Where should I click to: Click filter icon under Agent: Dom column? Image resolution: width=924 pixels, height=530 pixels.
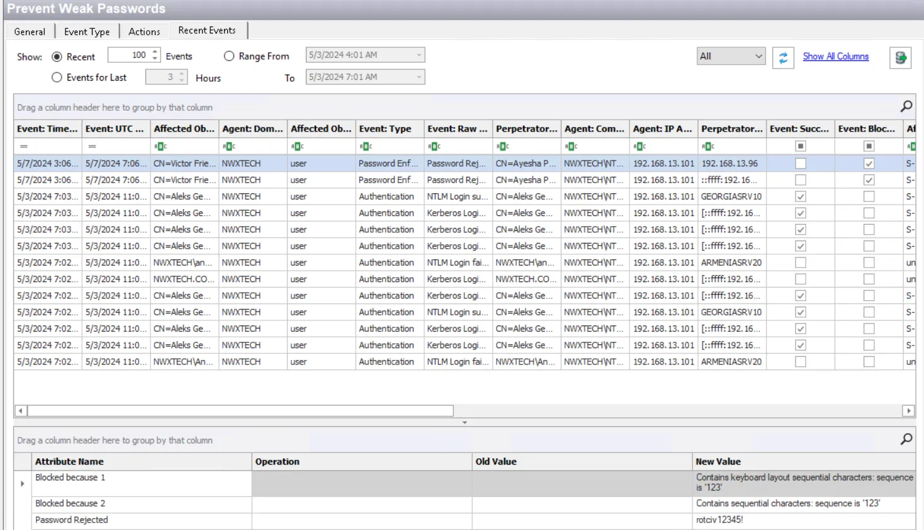point(229,146)
